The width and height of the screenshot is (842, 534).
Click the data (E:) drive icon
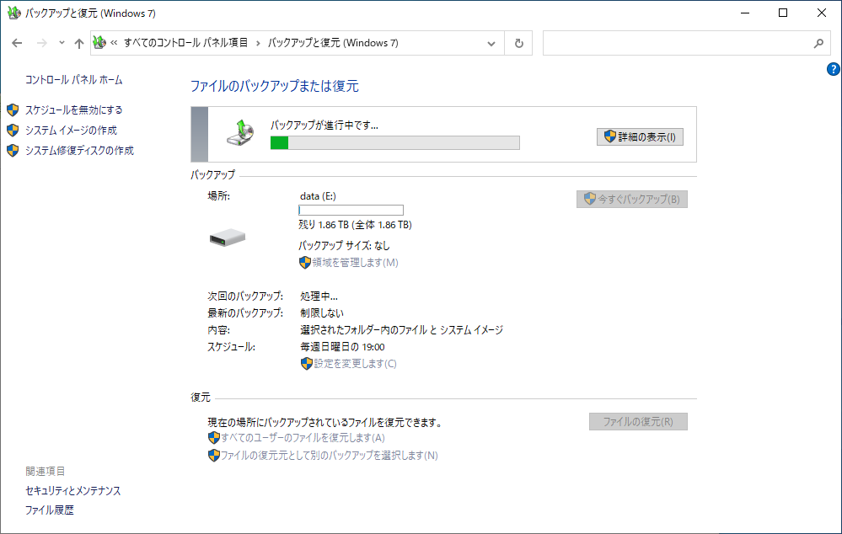point(227,238)
